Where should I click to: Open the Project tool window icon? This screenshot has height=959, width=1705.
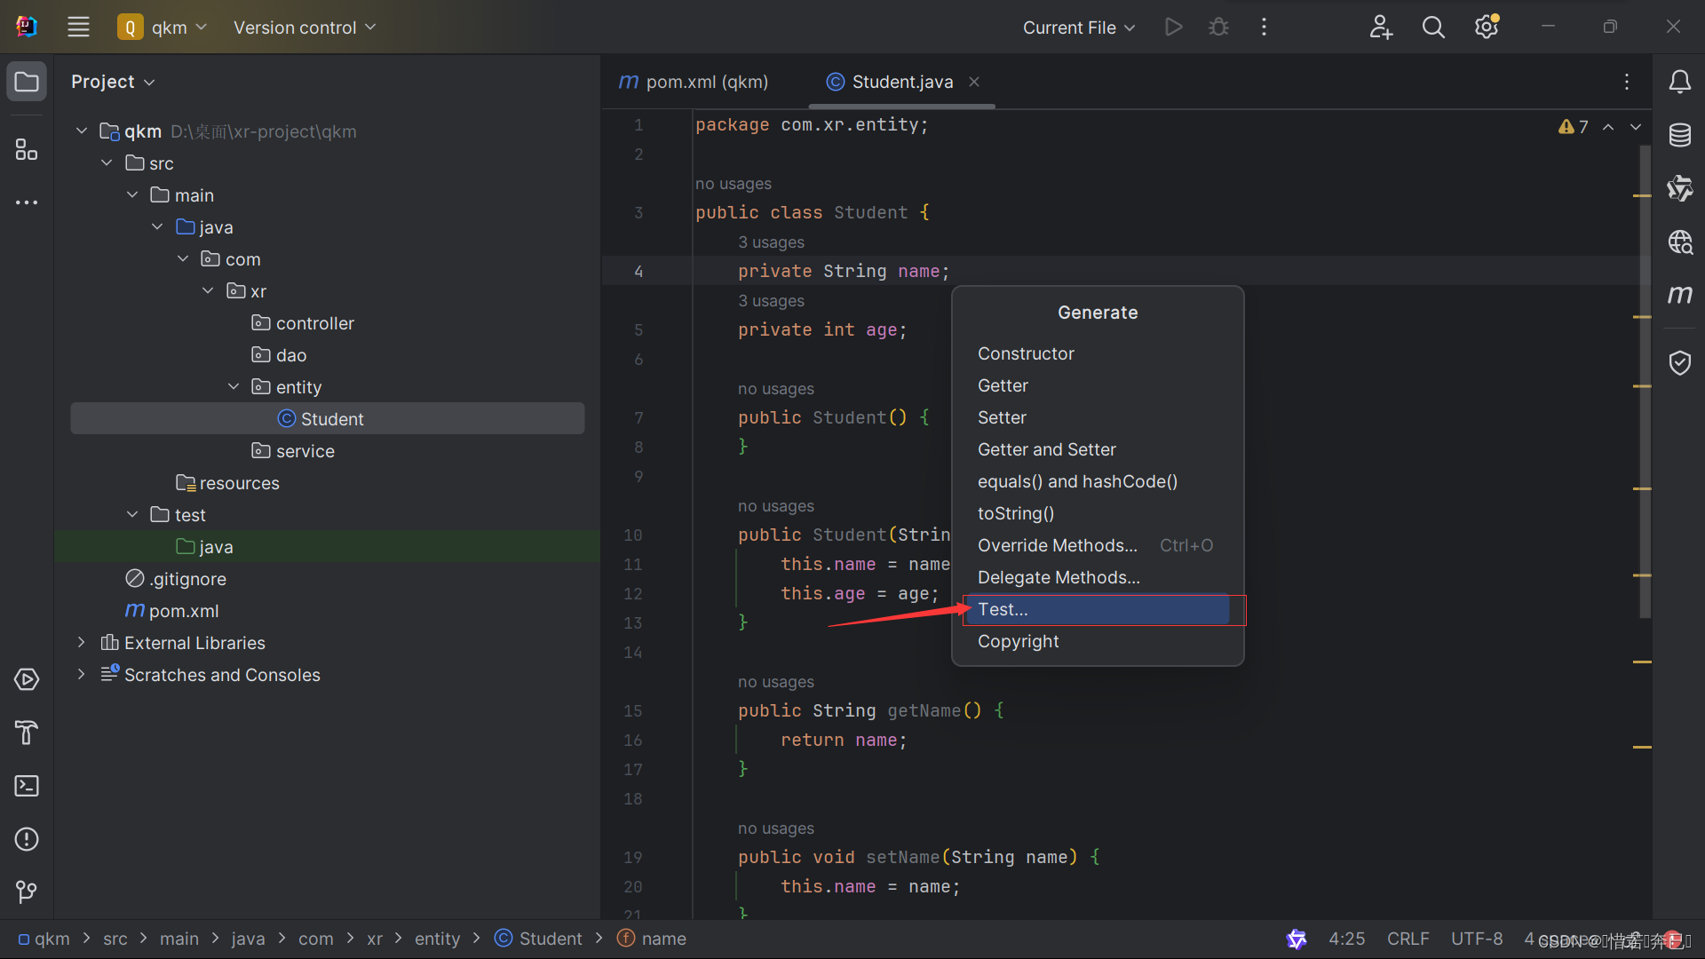pyautogui.click(x=27, y=82)
